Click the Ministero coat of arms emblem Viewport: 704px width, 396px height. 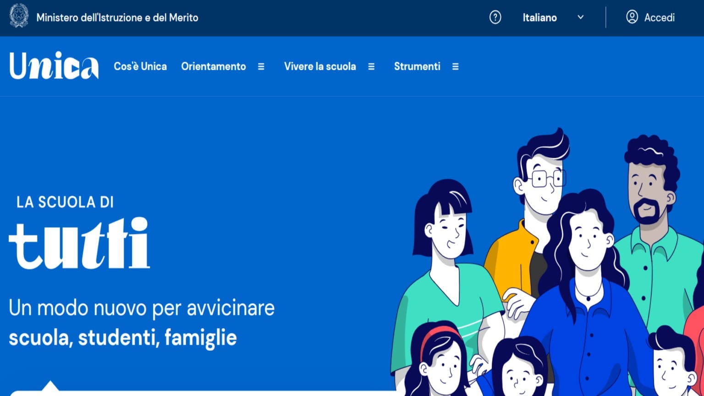click(x=18, y=17)
